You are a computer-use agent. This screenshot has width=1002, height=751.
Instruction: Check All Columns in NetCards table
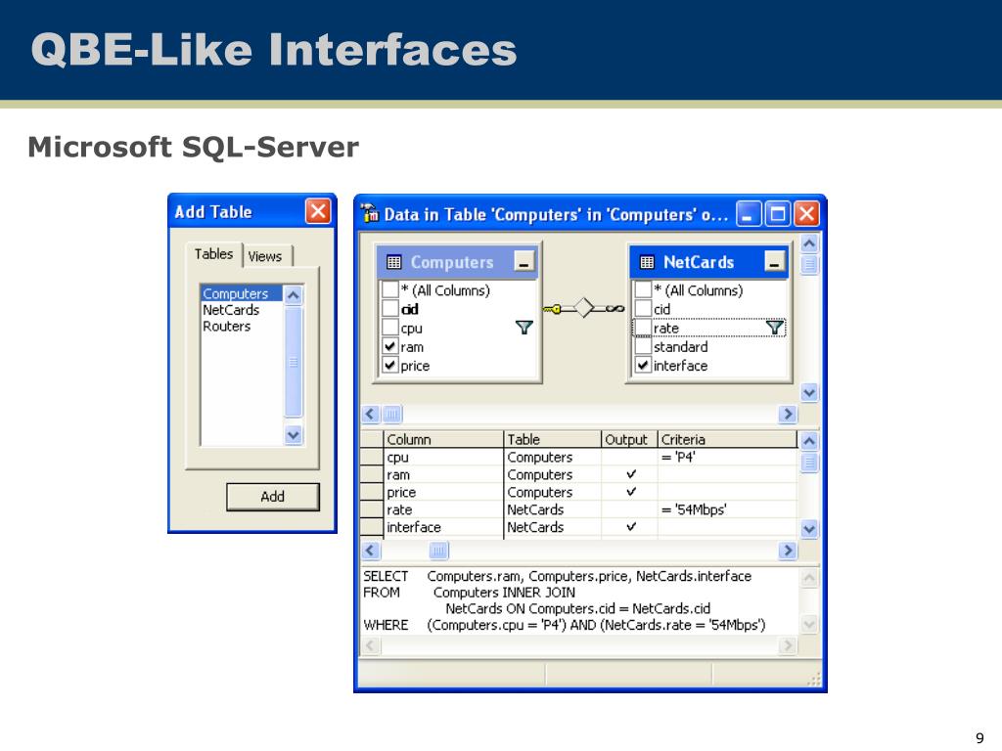(643, 289)
